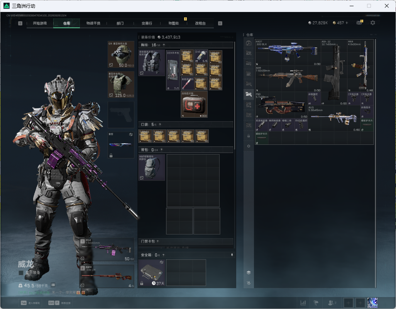Viewport: 396px width, 309px height.
Task: Open the warehouse overview sidebar icon
Action: [249, 43]
